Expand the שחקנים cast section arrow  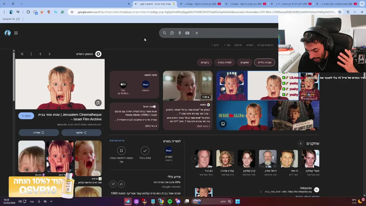click(x=301, y=143)
